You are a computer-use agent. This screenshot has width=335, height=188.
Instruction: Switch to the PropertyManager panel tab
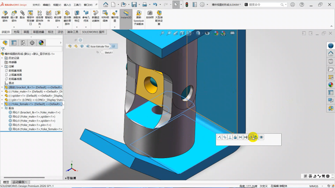coord(14,43)
